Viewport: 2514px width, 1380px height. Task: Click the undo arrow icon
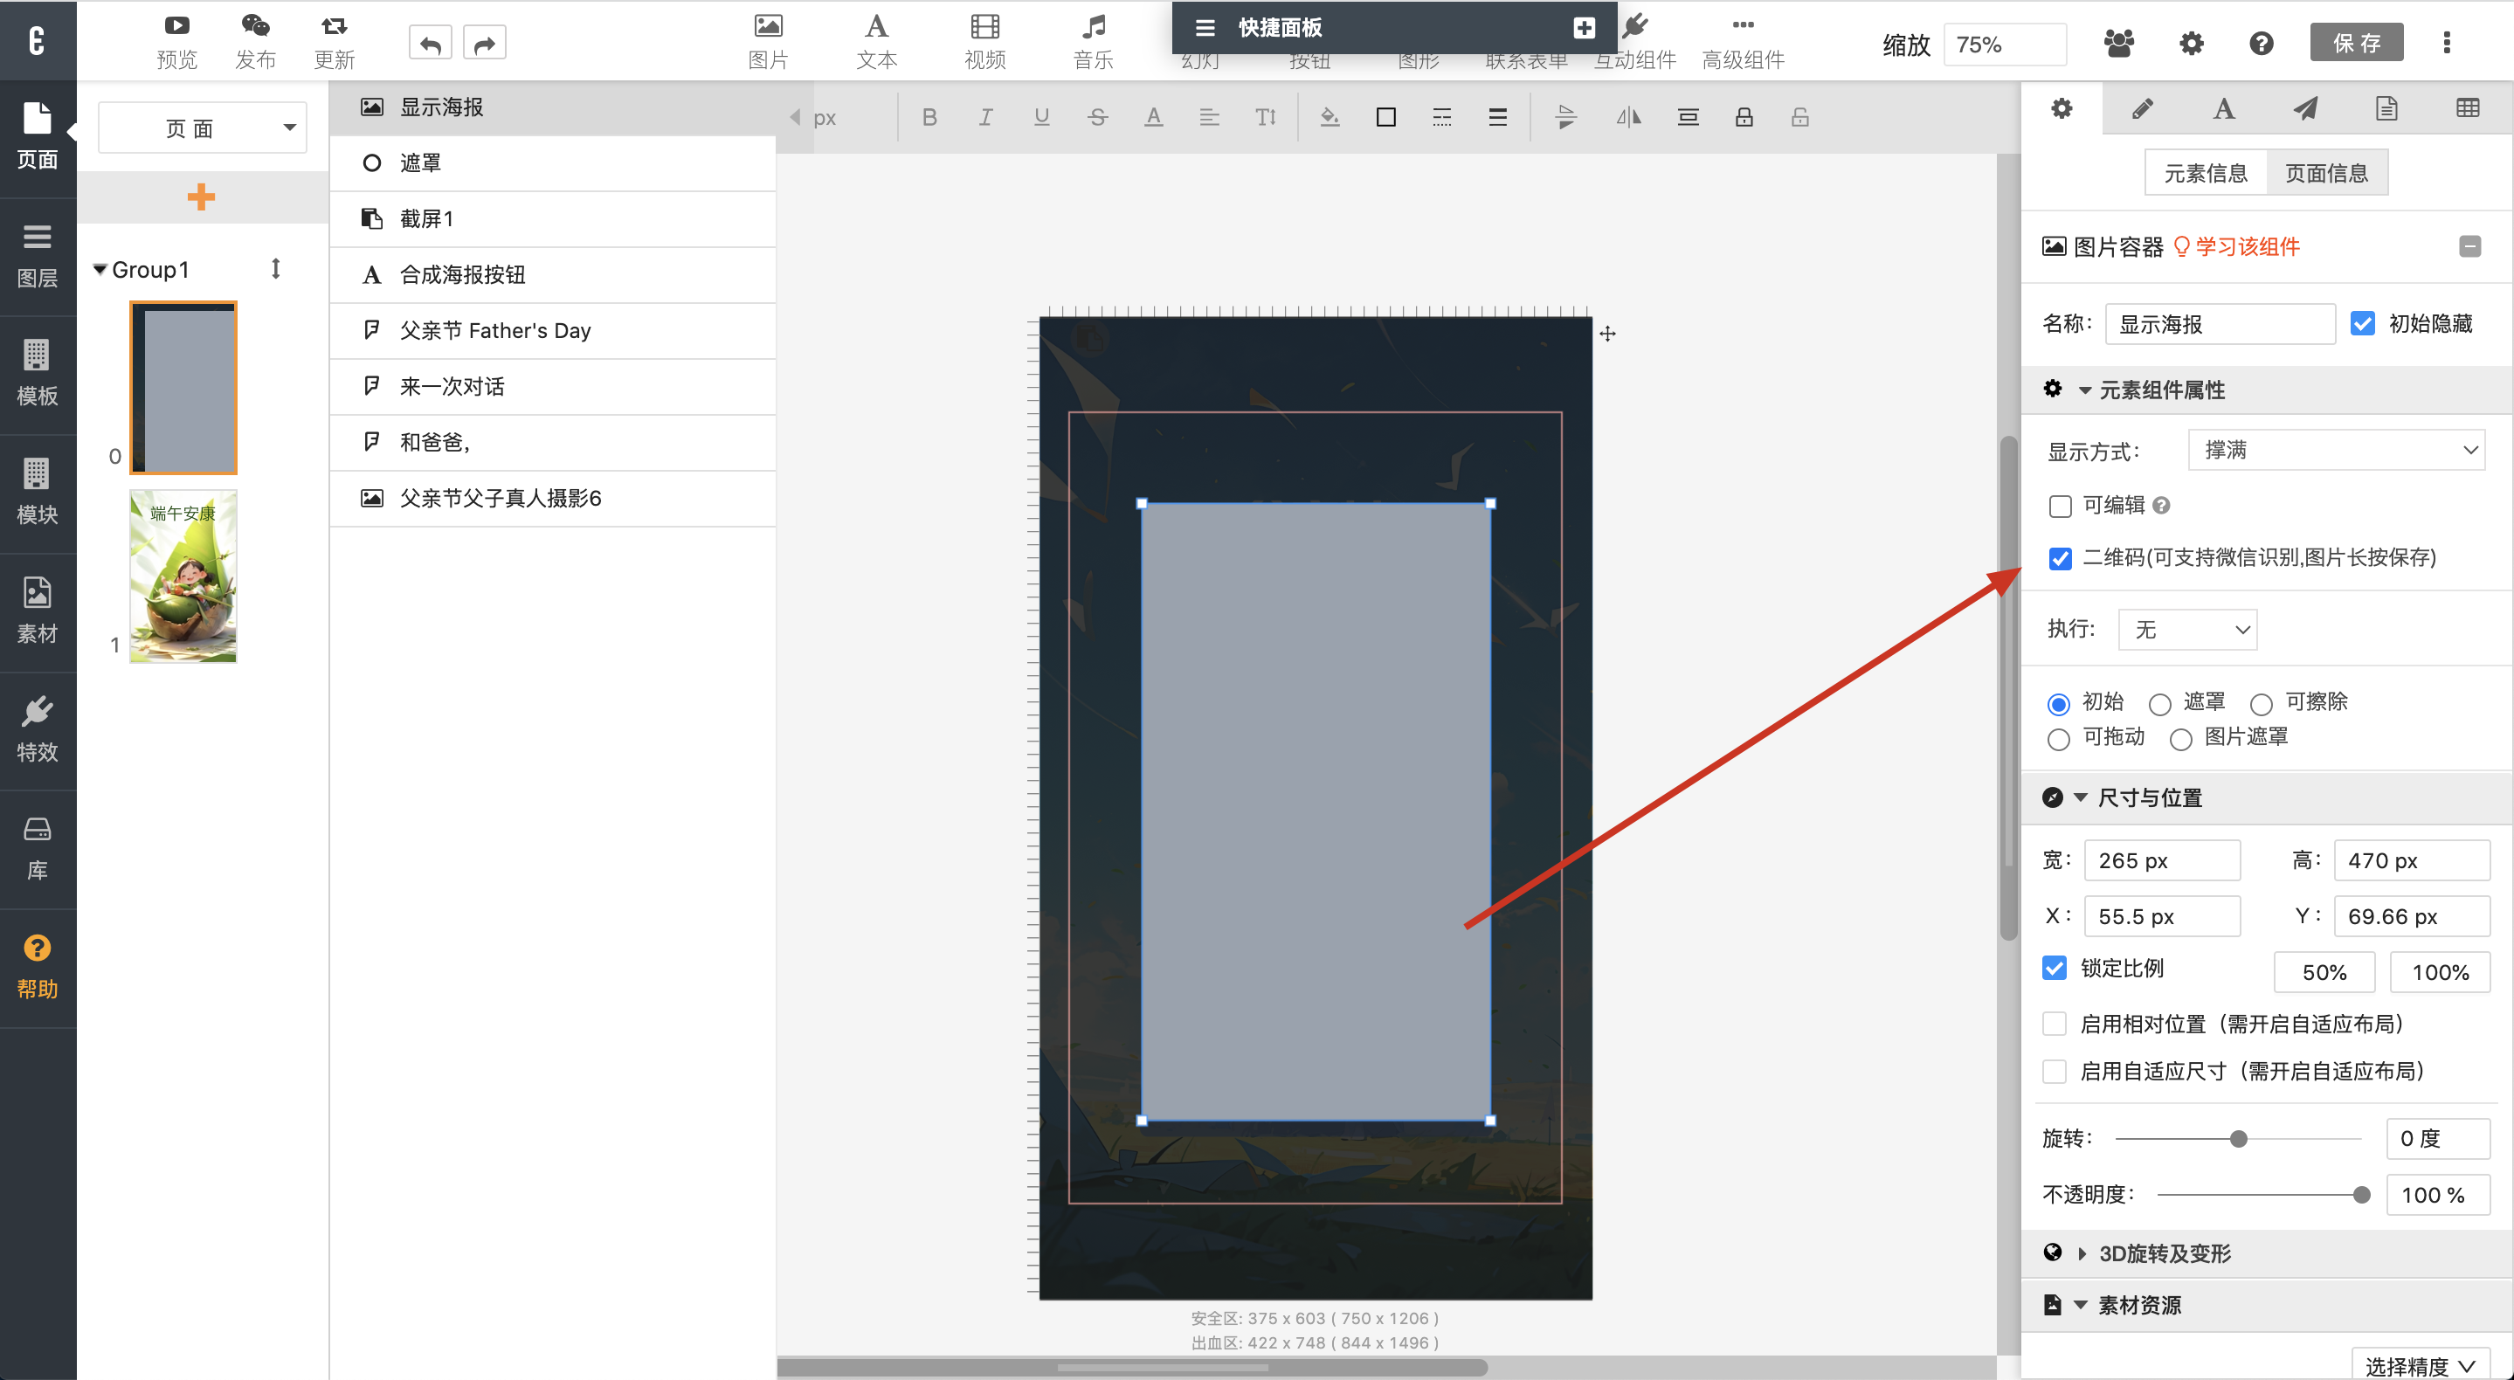pos(430,44)
